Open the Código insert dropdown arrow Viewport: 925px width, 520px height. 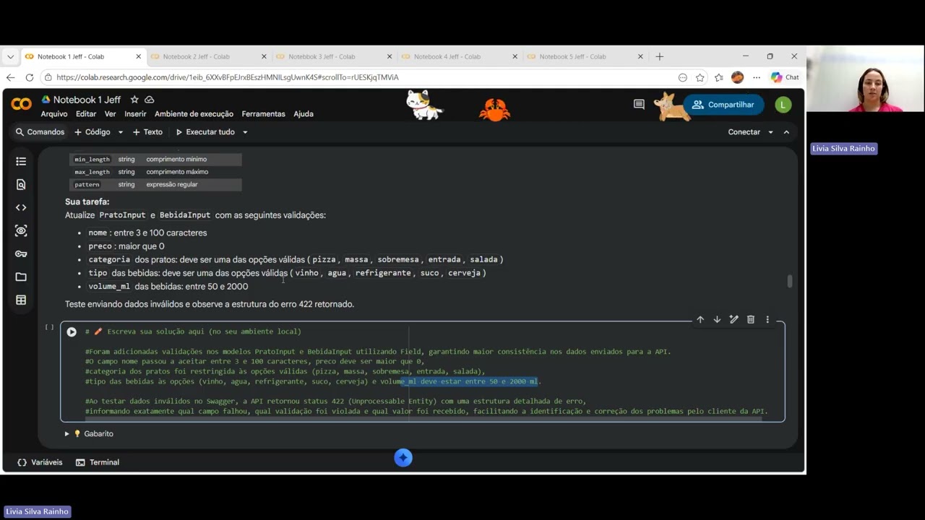[x=121, y=132]
